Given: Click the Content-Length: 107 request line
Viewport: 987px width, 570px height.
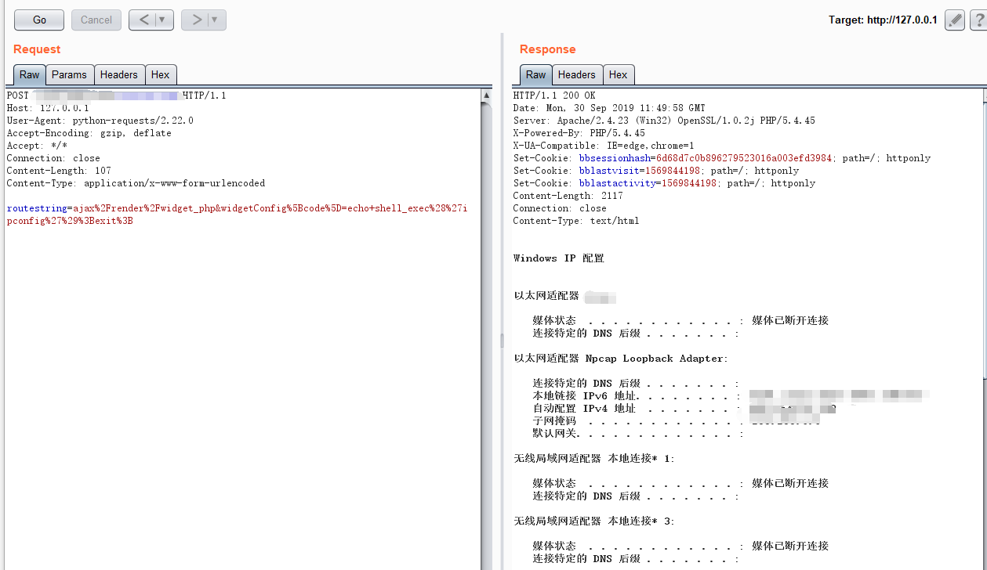Looking at the screenshot, I should (x=59, y=171).
